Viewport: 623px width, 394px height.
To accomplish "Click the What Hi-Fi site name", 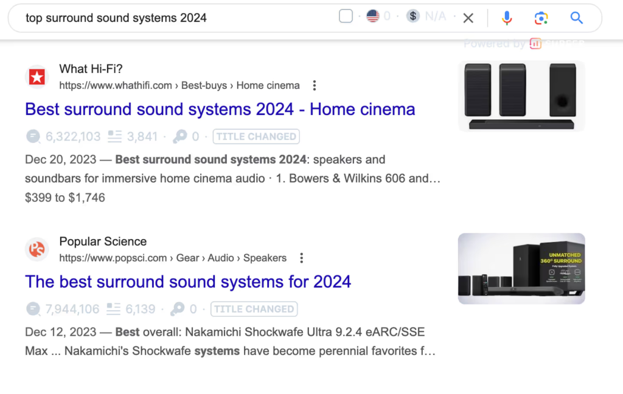I will tap(91, 69).
